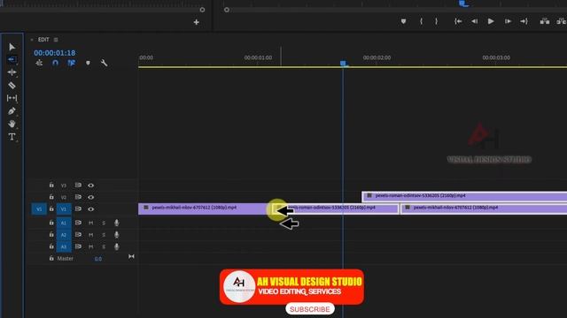Toggle lock on audio track A1

tap(51, 223)
